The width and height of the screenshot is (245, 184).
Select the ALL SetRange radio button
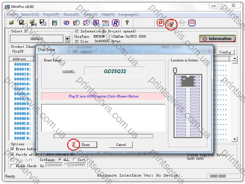click(x=60, y=160)
